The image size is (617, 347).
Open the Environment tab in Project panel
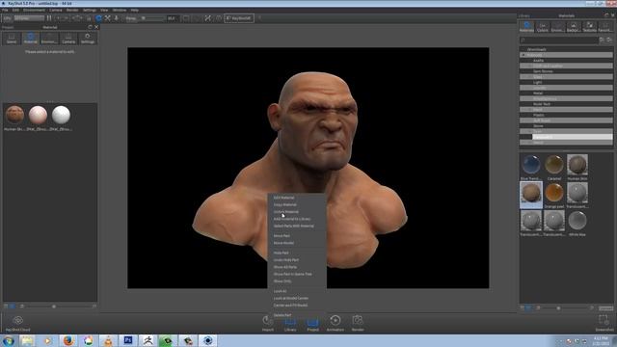49,39
